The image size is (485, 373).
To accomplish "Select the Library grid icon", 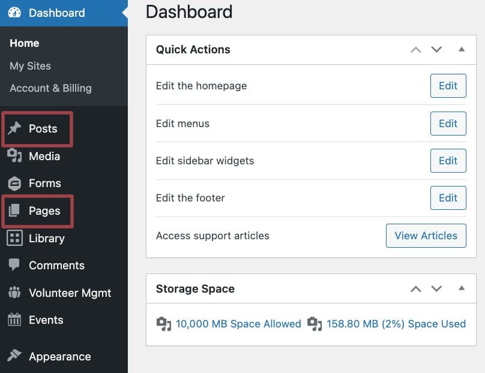I will coord(16,238).
